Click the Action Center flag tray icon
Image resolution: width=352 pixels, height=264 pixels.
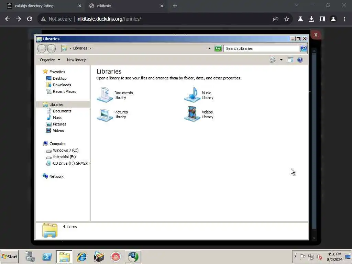tap(302, 256)
